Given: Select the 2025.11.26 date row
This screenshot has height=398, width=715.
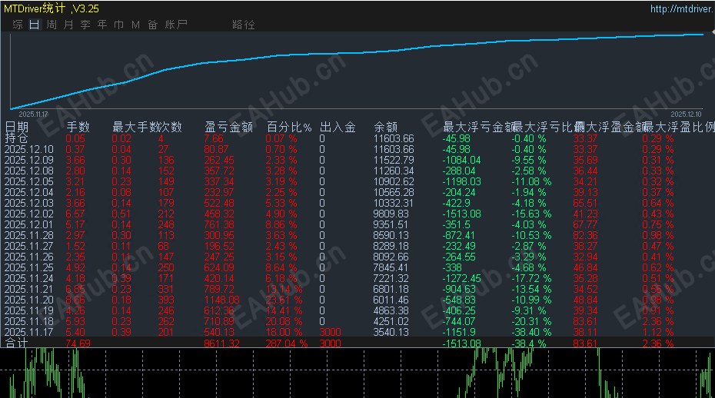Looking at the screenshot, I should point(28,257).
